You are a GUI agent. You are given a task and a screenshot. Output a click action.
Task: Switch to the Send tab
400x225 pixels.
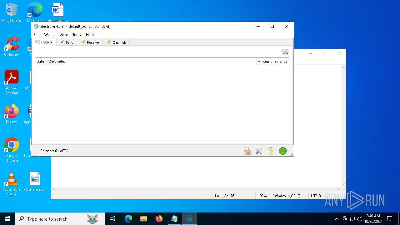click(67, 42)
